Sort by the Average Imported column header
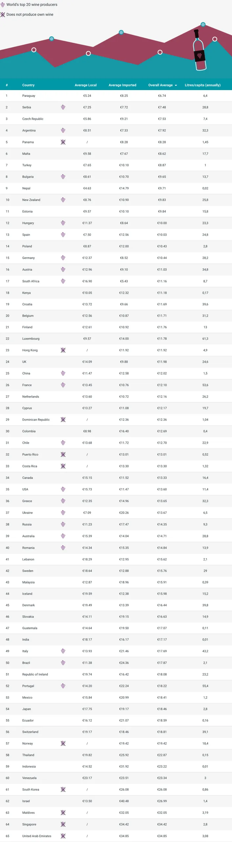Screen dimensions: 232x842 point(122,85)
